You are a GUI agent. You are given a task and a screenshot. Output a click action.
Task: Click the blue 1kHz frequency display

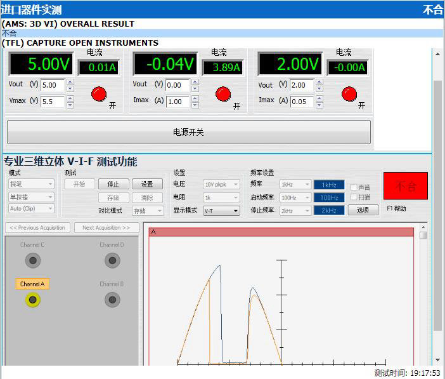coord(329,185)
